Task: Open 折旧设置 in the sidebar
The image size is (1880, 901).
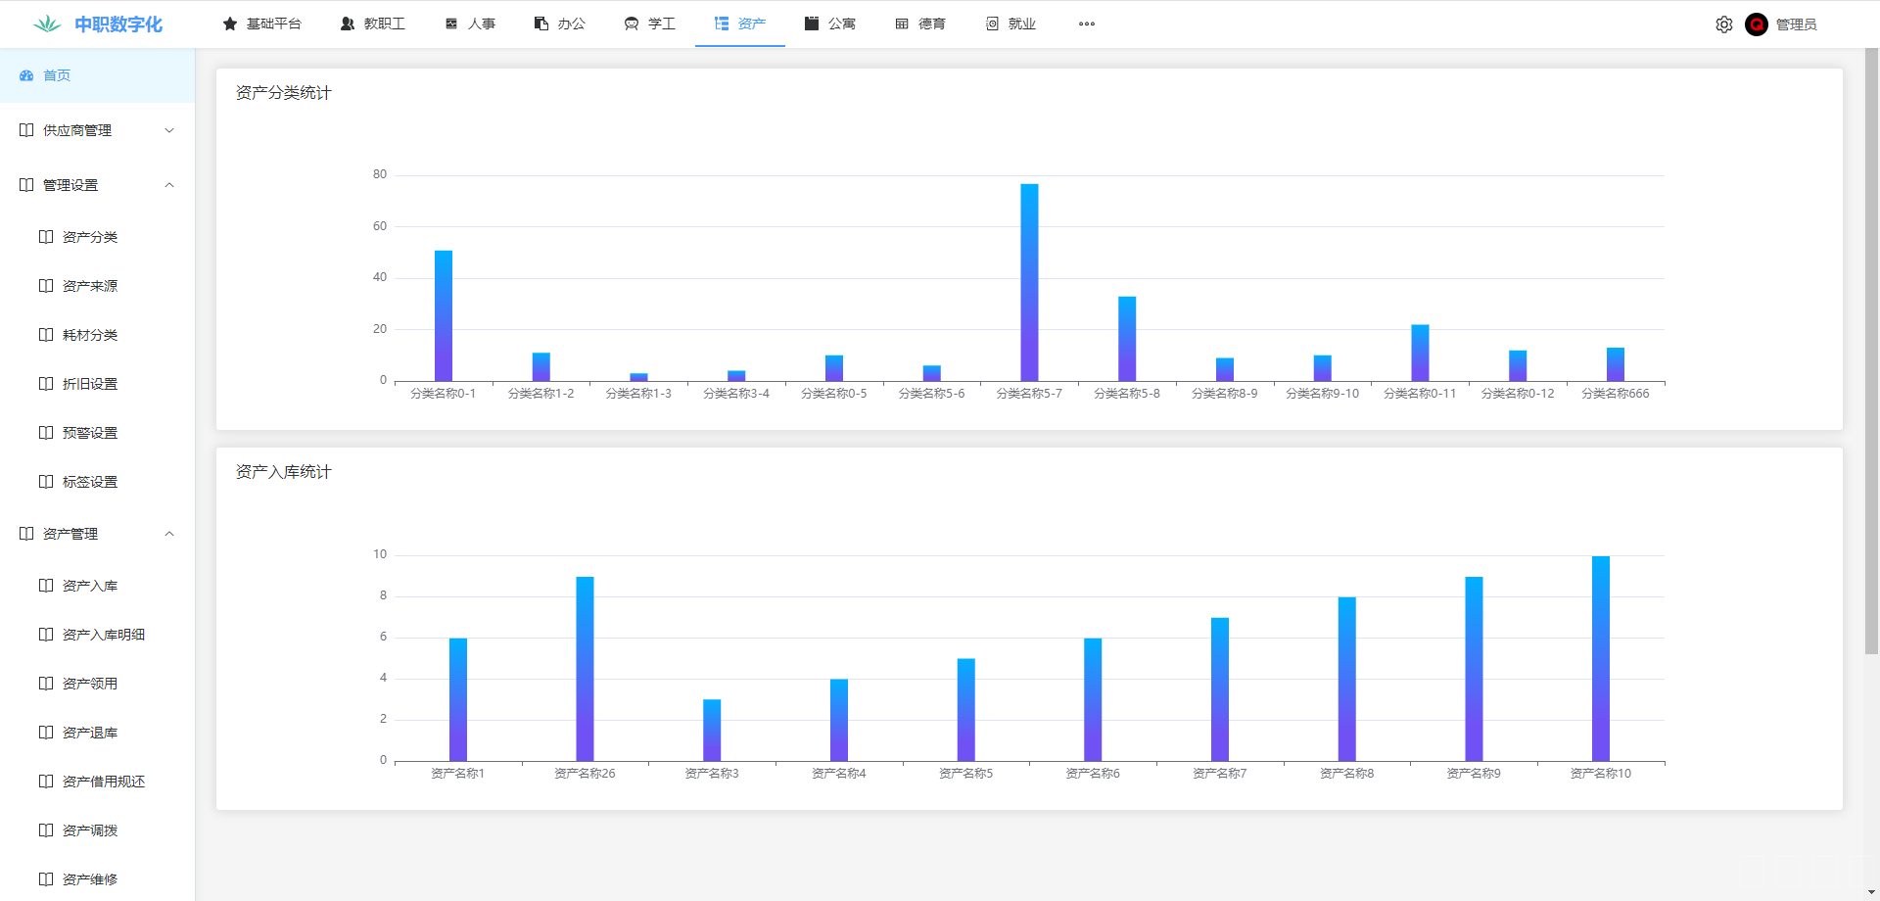Action: point(90,384)
